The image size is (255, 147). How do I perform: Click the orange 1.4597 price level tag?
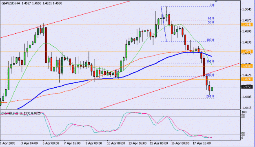(247, 79)
